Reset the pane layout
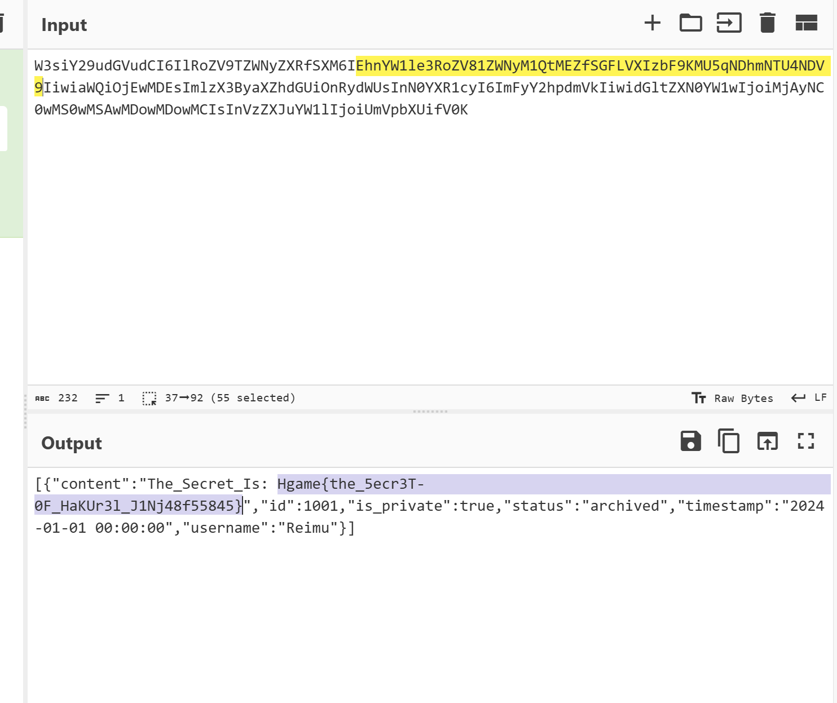This screenshot has width=837, height=703. [806, 23]
